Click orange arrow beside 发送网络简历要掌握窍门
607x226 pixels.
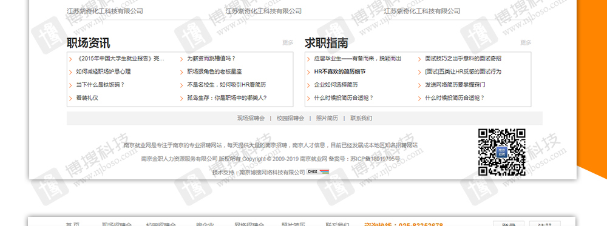click(x=419, y=85)
